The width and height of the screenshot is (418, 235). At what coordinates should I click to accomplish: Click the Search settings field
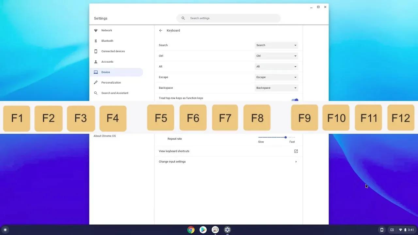coord(228,18)
